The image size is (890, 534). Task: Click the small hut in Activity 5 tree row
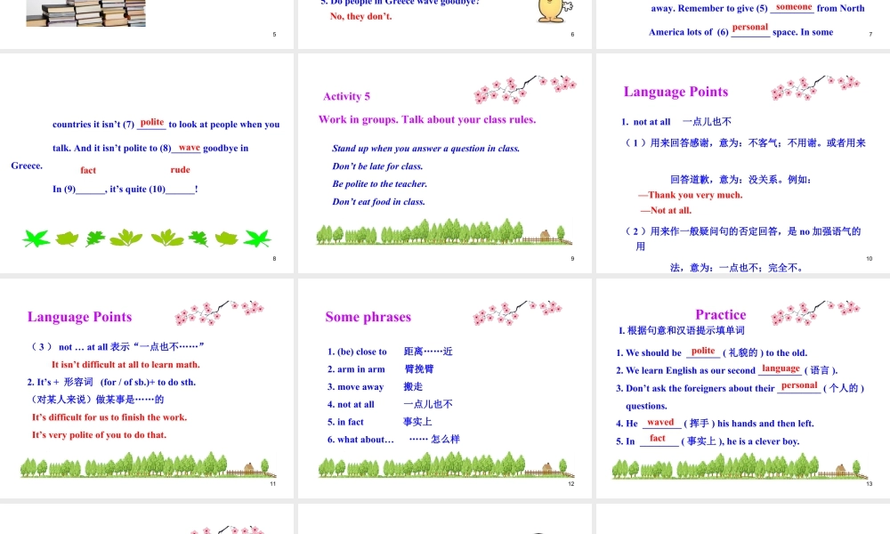pos(545,236)
